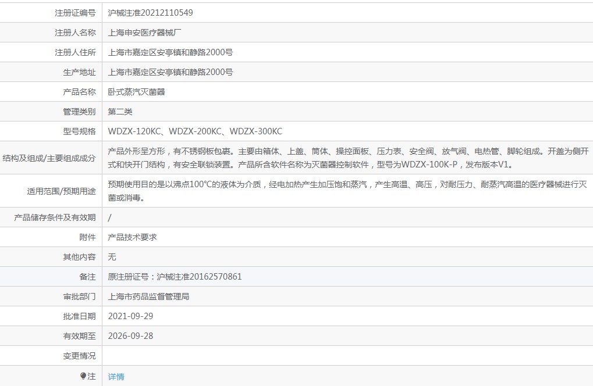Select management category 第二类

tap(120, 112)
